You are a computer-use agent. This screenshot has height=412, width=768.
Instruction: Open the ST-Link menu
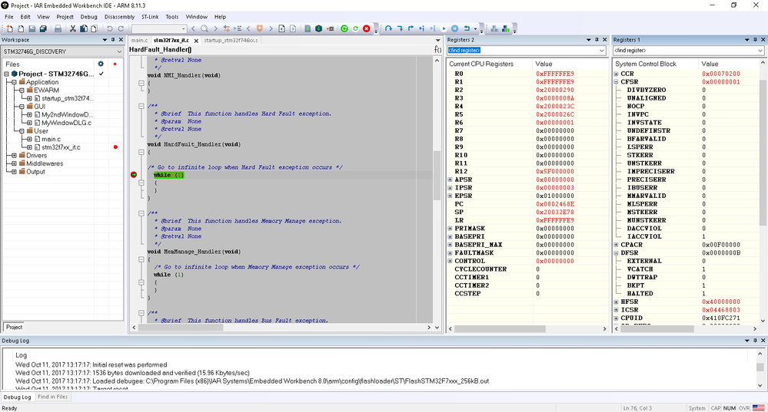pyautogui.click(x=150, y=17)
